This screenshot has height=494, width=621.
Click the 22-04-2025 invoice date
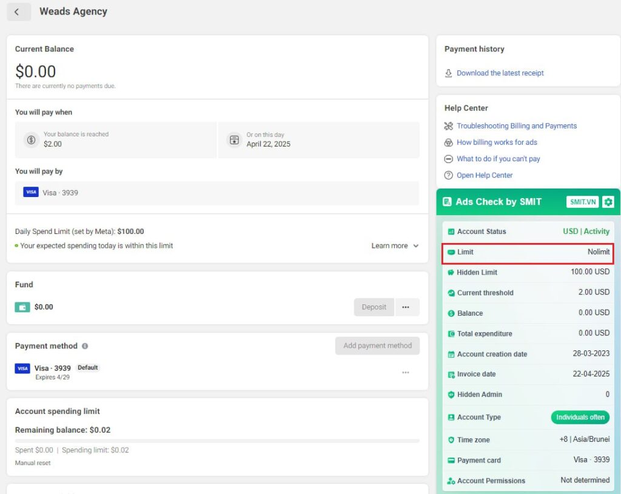click(x=591, y=374)
